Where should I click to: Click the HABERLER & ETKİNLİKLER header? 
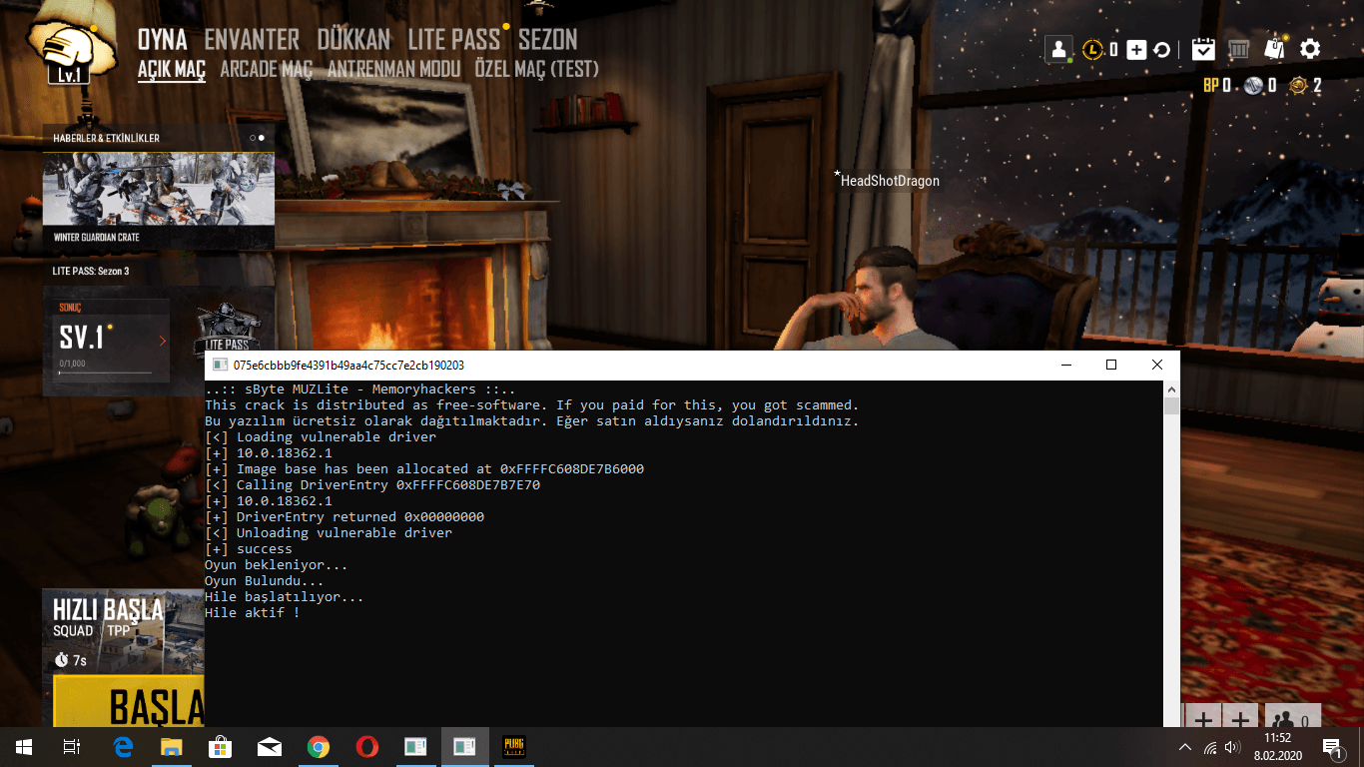[106, 138]
